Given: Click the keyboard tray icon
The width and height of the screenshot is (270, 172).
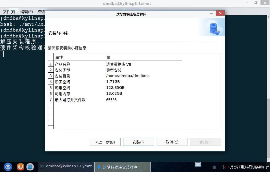Looking at the screenshot, I should (x=214, y=167).
